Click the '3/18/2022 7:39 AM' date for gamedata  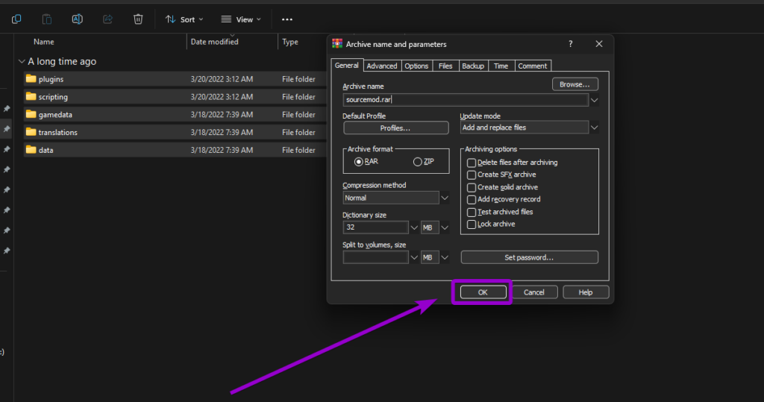222,115
